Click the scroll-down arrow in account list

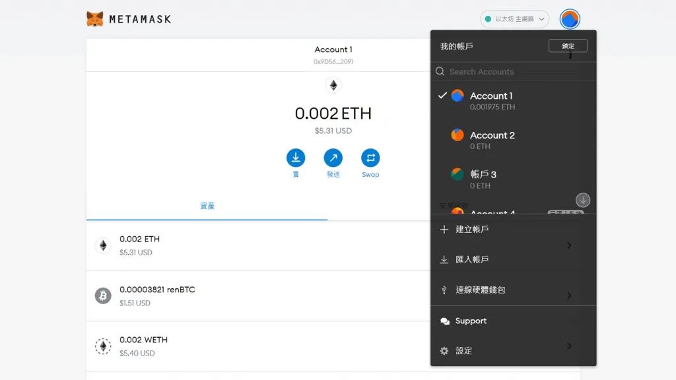point(583,200)
